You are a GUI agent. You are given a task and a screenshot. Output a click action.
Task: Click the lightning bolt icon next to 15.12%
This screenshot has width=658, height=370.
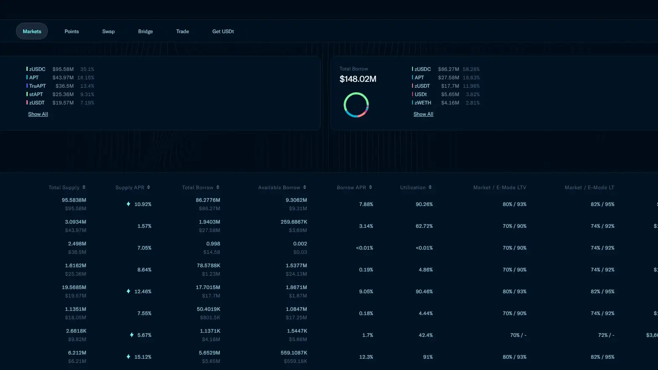click(x=128, y=357)
